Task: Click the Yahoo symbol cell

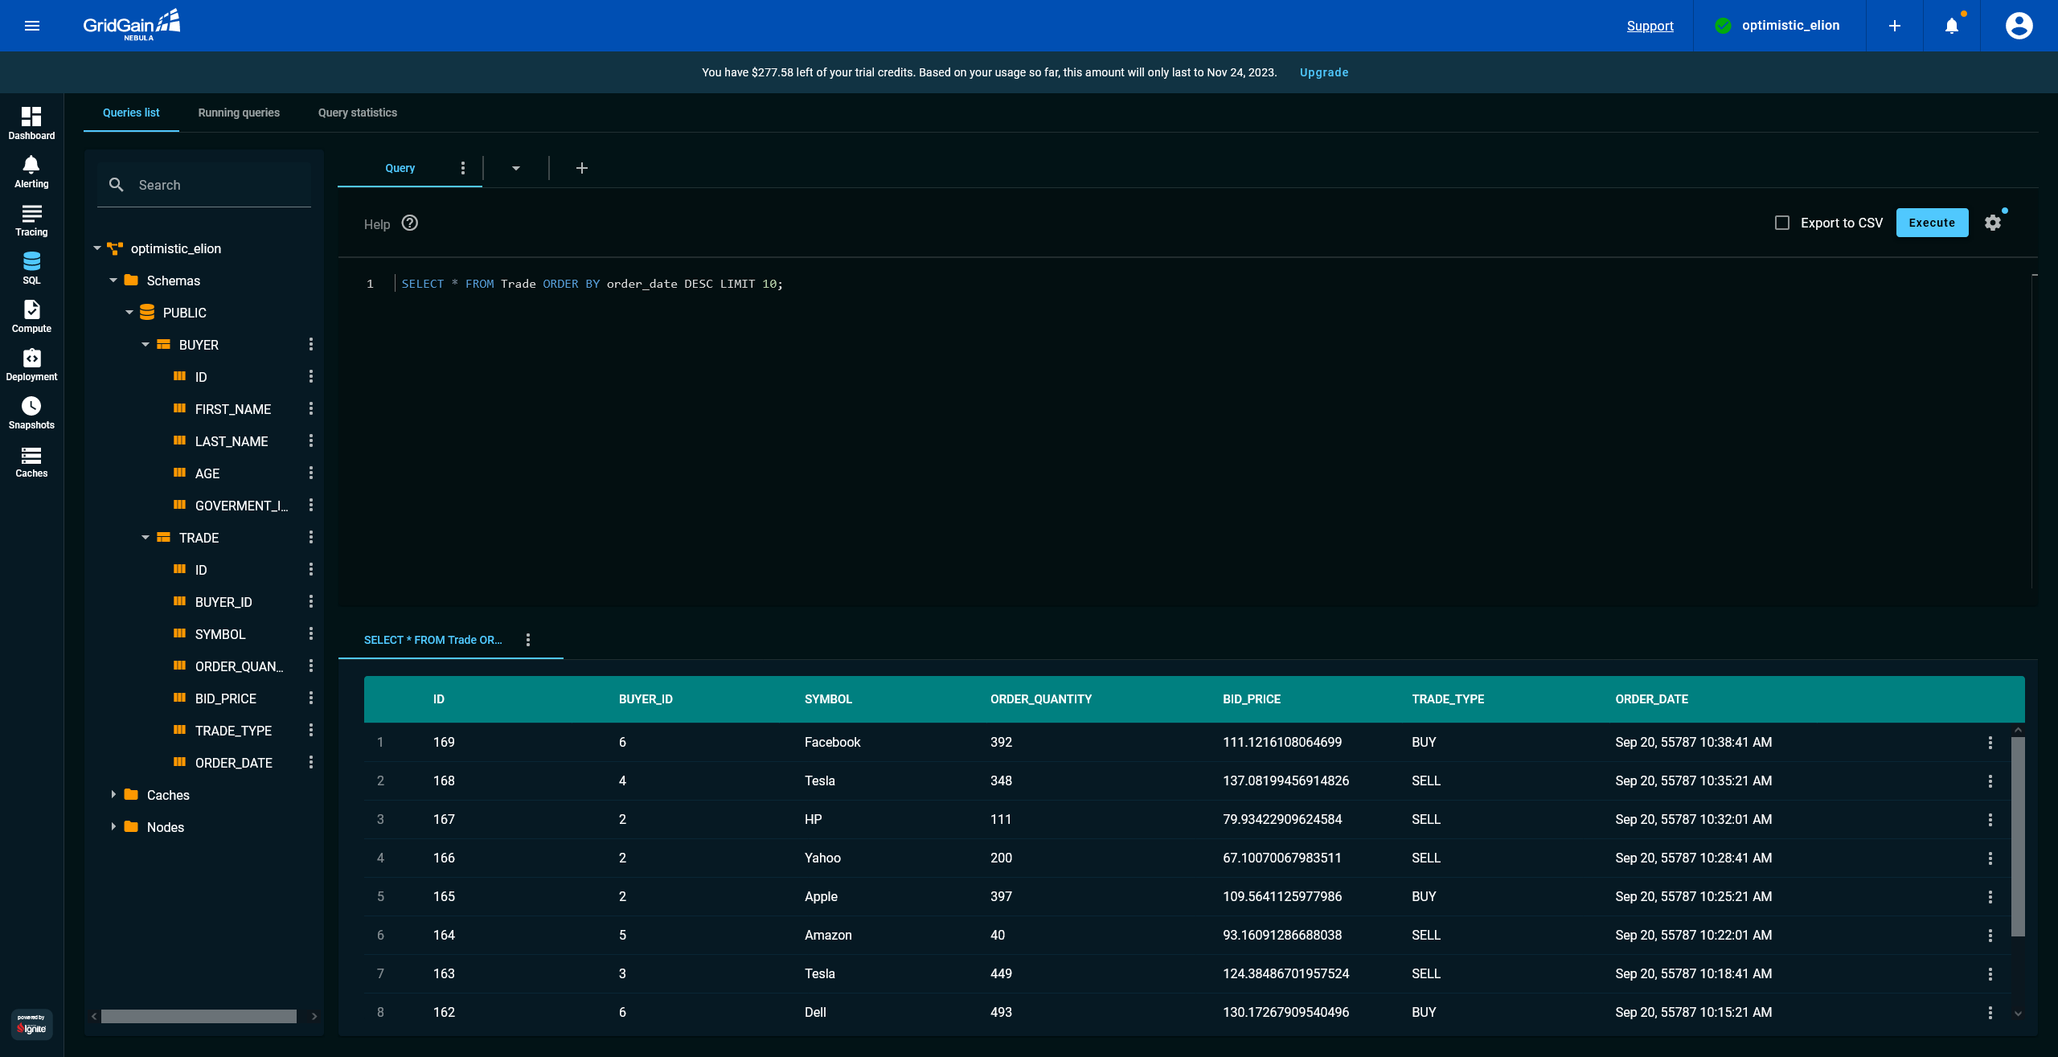Action: pos(822,858)
